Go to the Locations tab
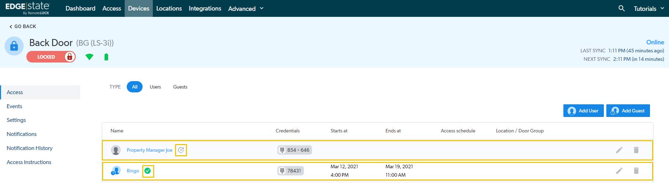This screenshot has height=183, width=669. (x=169, y=8)
